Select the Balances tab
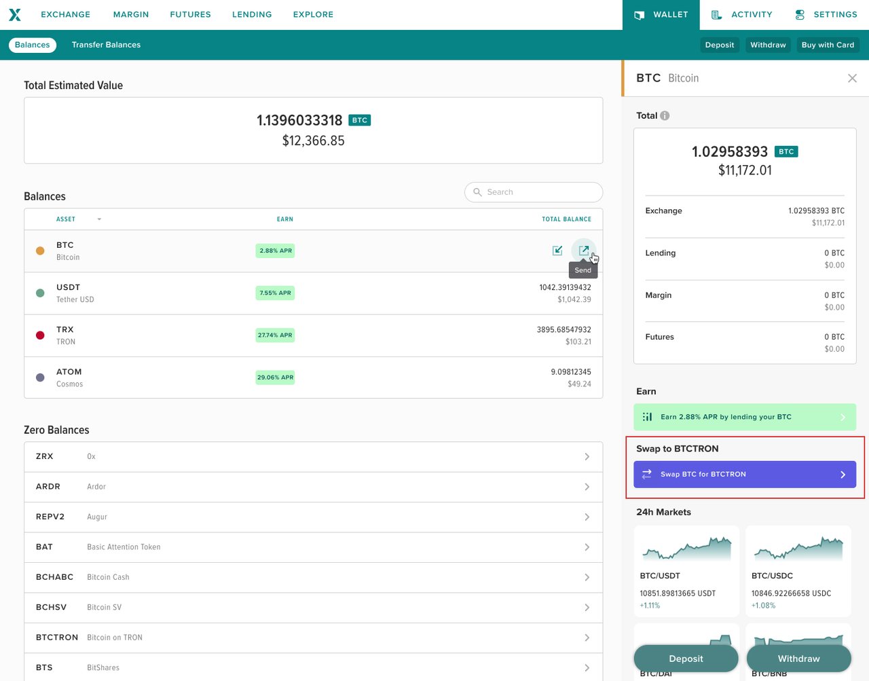 click(33, 45)
